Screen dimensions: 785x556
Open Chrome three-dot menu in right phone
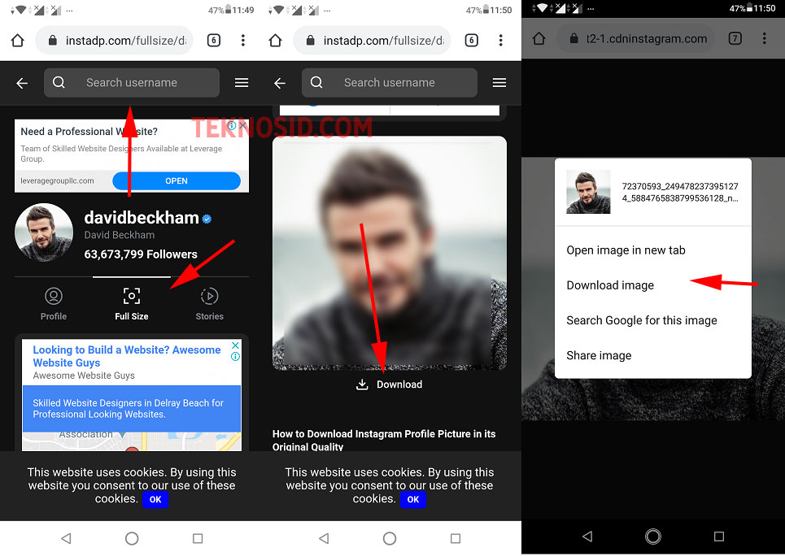pyautogui.click(x=764, y=38)
